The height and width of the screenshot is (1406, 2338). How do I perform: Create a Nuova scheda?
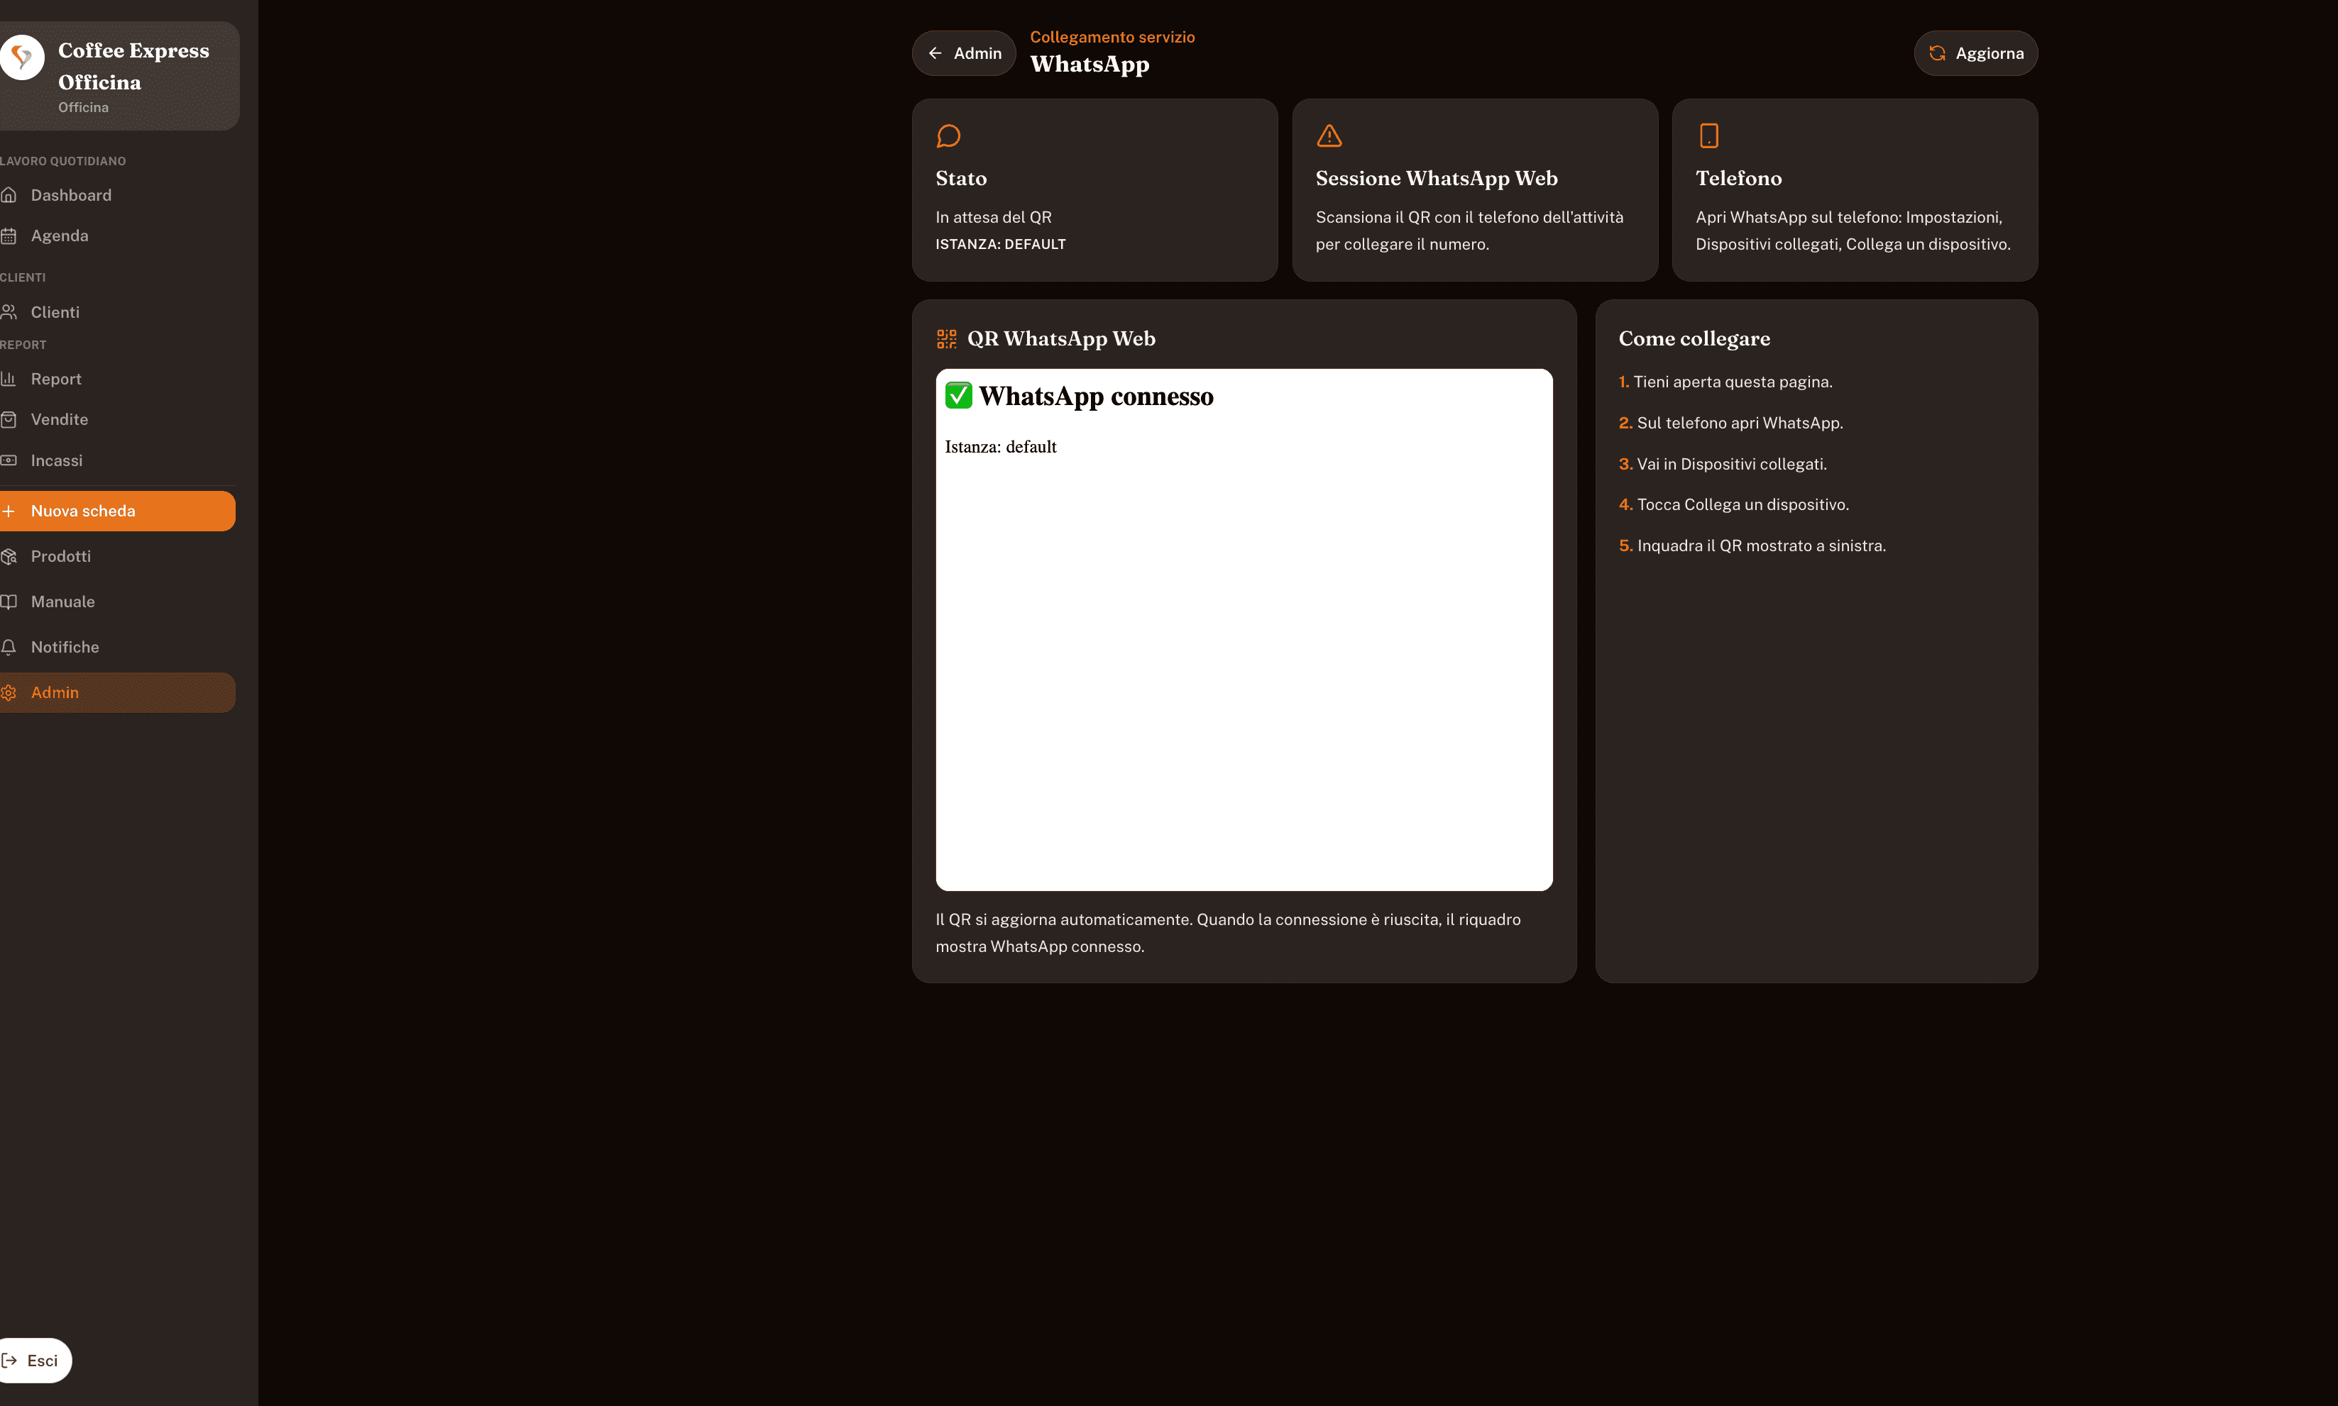point(118,511)
